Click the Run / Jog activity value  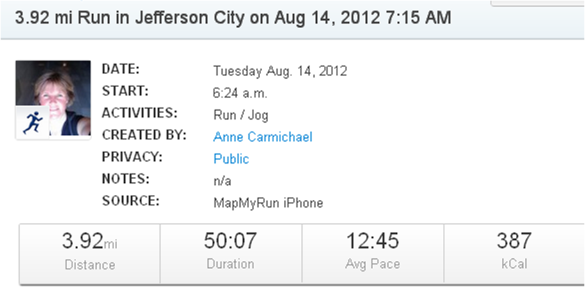(241, 115)
